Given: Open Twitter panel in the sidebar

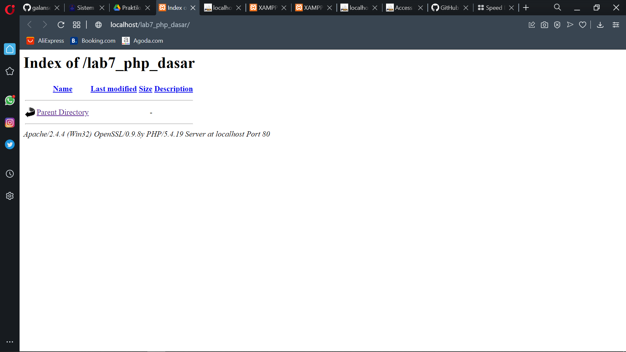Looking at the screenshot, I should point(10,144).
